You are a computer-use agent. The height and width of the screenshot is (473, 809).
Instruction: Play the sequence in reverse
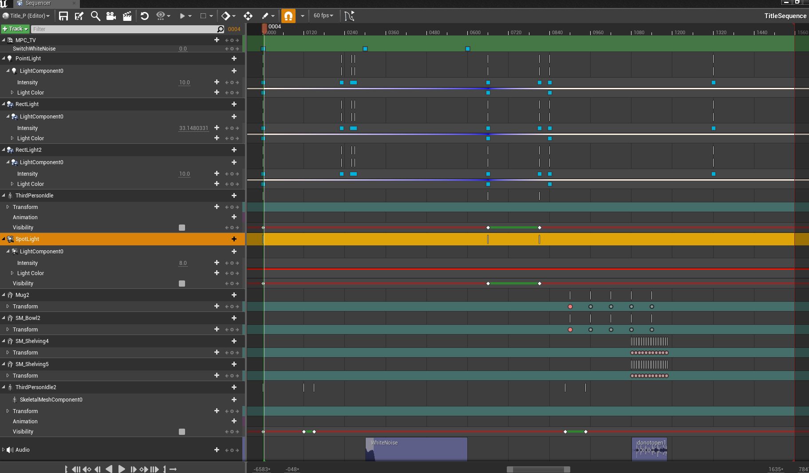coord(109,469)
